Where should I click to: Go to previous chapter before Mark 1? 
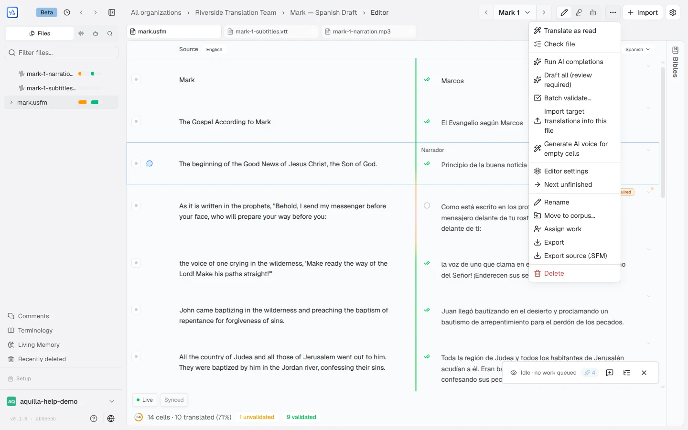coord(486,12)
